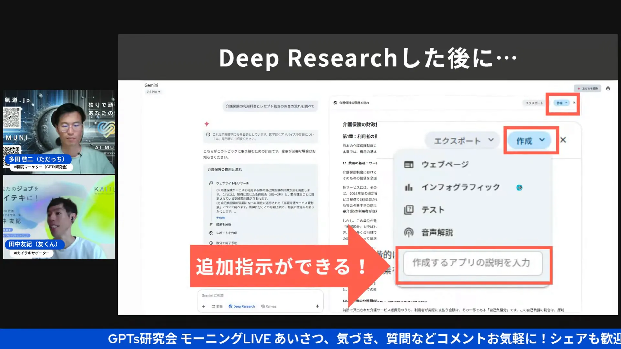The image size is (621, 349).
Task: Click the small 作成 dropdown in report header
Action: 562,103
